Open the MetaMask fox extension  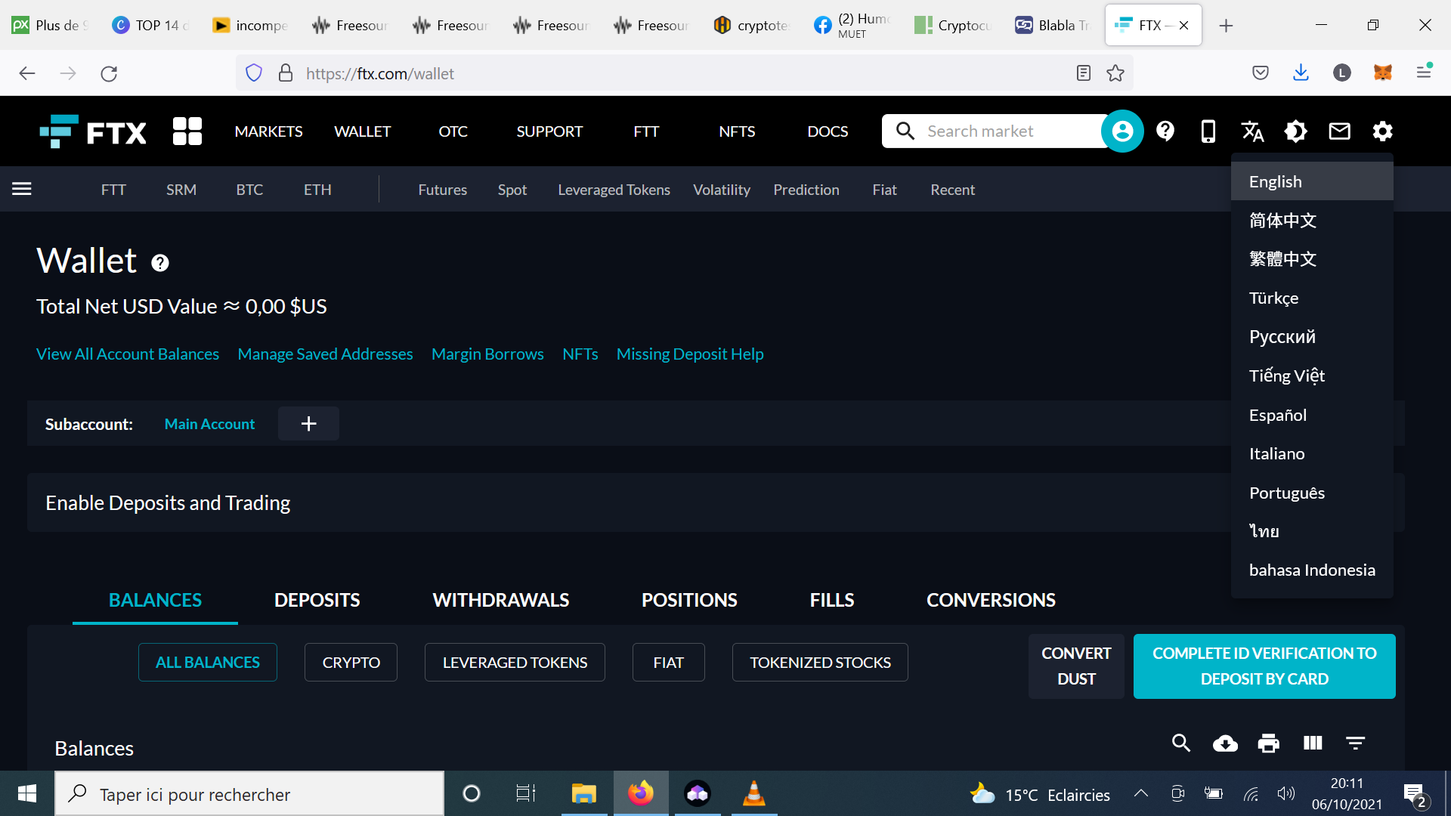1383,73
